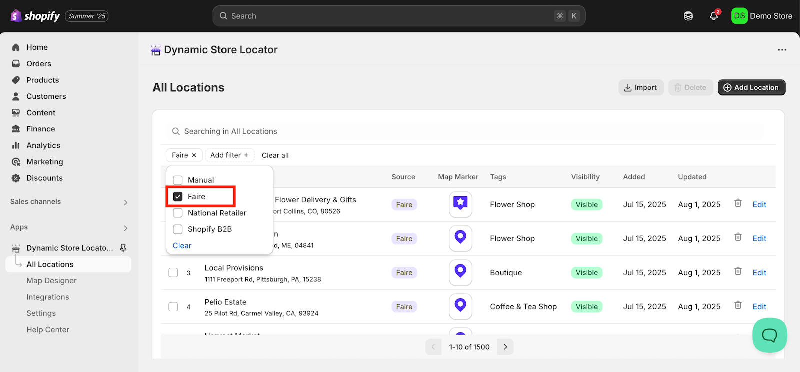Screen dimensions: 800x372
Task: Edit the Flower Delivery & Gifts location
Action: click(759, 204)
